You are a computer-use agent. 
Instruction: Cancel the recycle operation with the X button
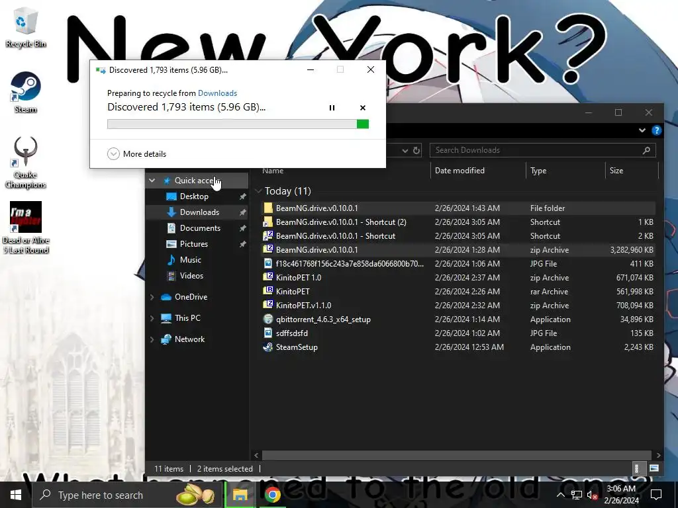point(363,108)
